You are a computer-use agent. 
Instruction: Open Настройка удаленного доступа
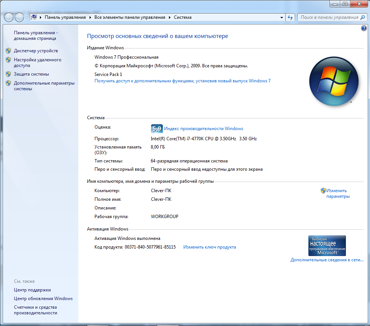pos(38,63)
